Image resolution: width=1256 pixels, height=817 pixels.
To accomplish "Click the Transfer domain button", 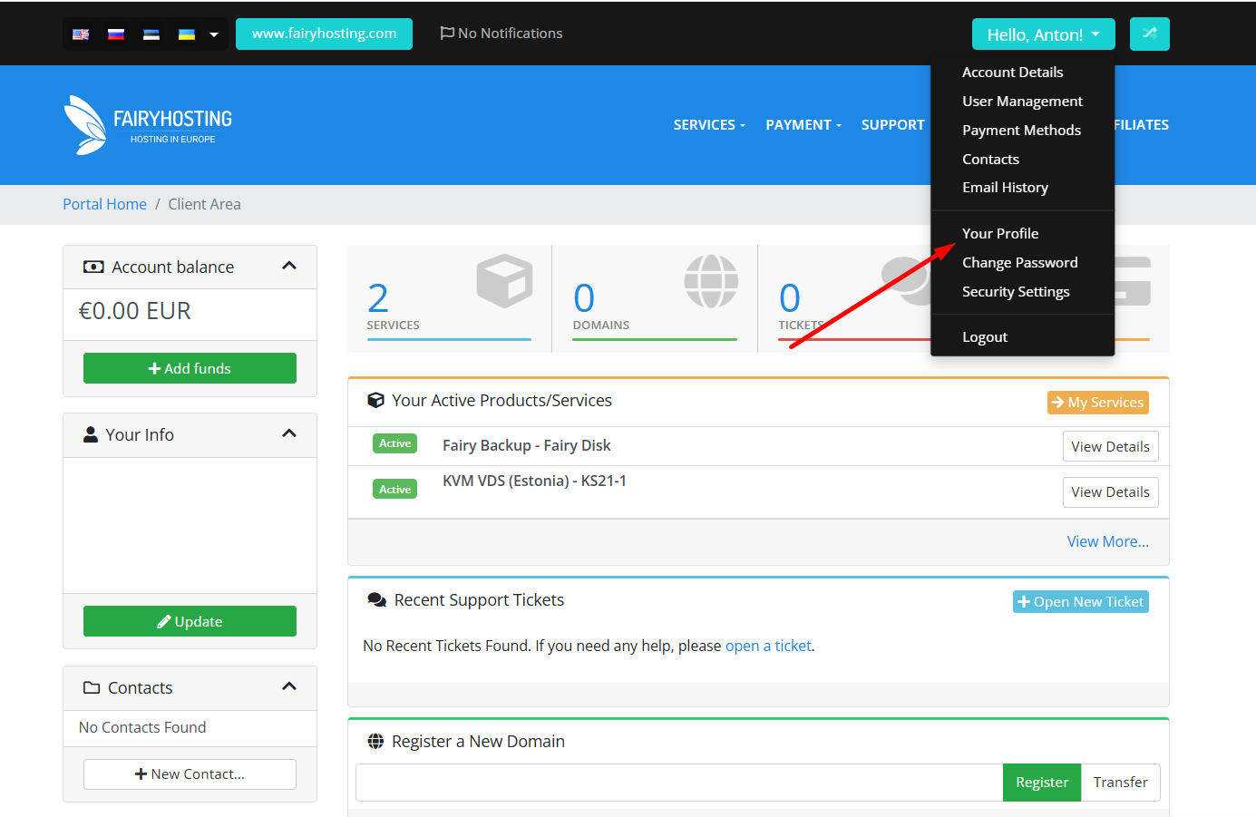I will (x=1121, y=783).
